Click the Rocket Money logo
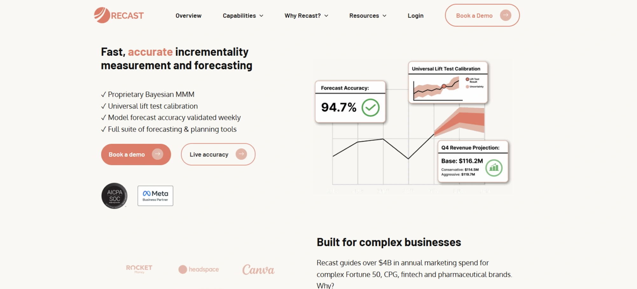637x289 pixels. coord(139,269)
